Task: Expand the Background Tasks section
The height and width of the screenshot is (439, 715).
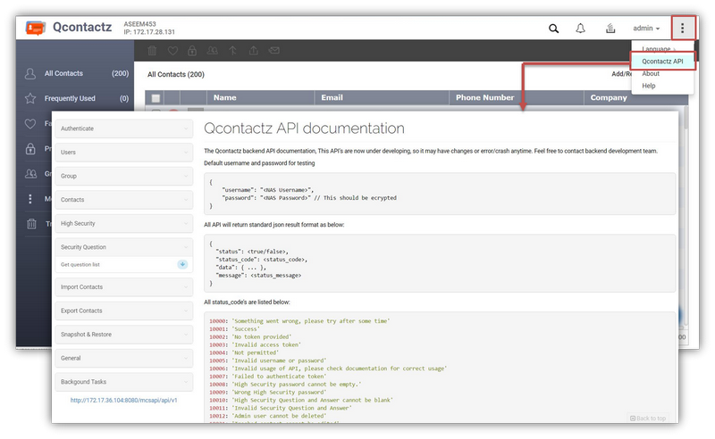Action: 124,382
